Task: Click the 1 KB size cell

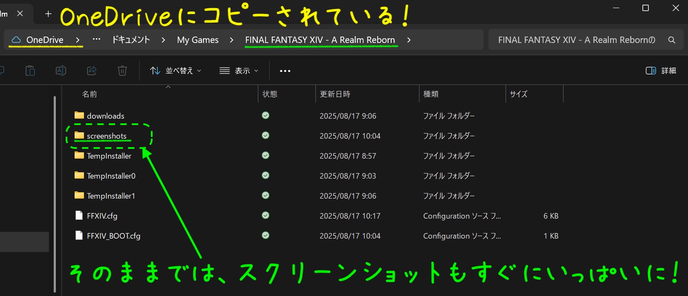Action: click(x=551, y=236)
